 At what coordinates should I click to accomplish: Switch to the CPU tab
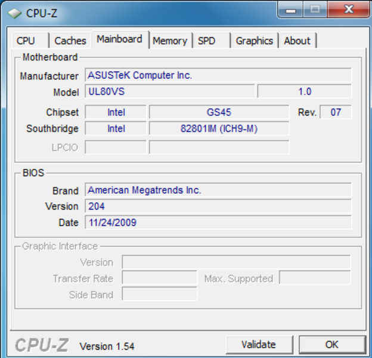(x=31, y=41)
